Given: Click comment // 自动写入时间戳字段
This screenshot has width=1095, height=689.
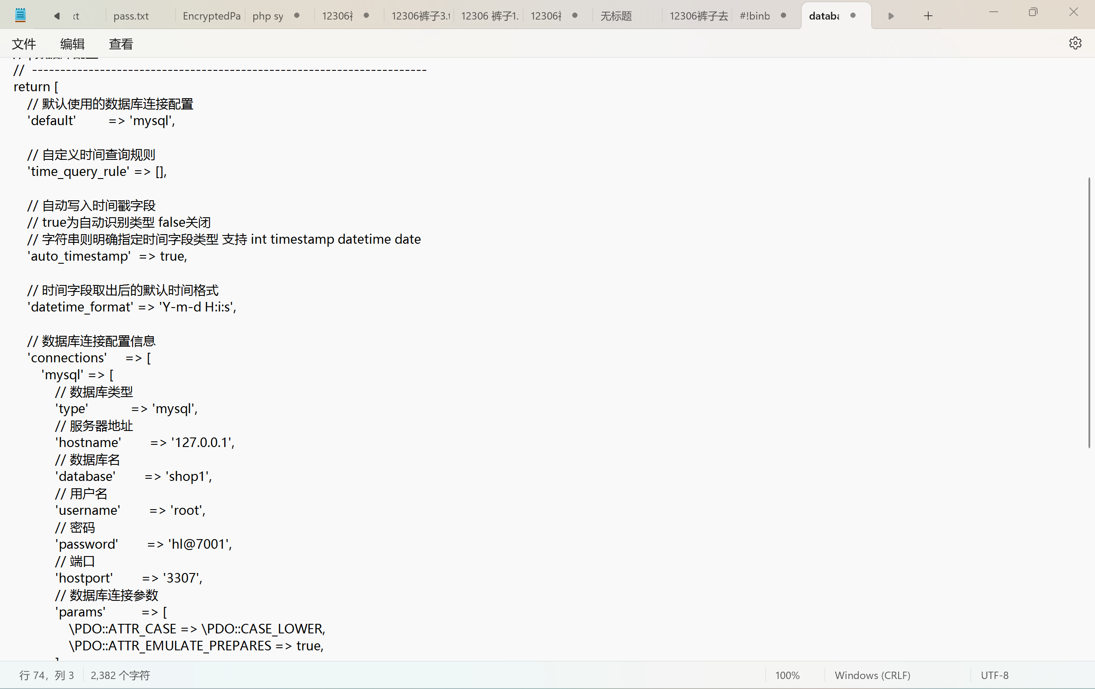Looking at the screenshot, I should (x=91, y=205).
